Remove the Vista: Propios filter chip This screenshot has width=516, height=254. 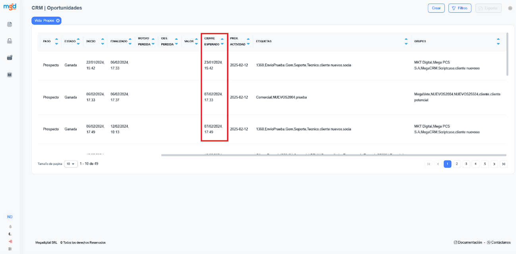click(x=58, y=21)
